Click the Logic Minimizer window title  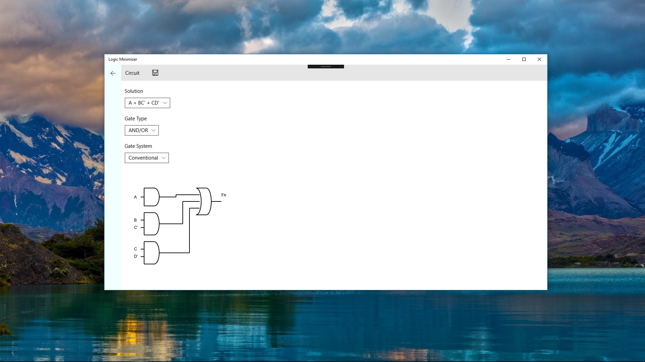[123, 59]
